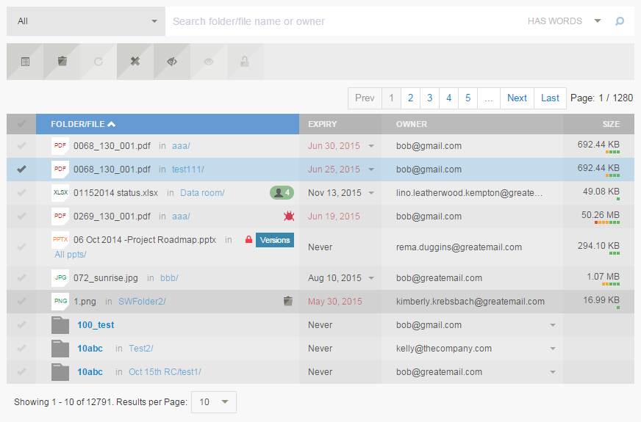
Task: Uncheck the selected 0068_130_001.pdf in test111
Action: [x=21, y=170]
